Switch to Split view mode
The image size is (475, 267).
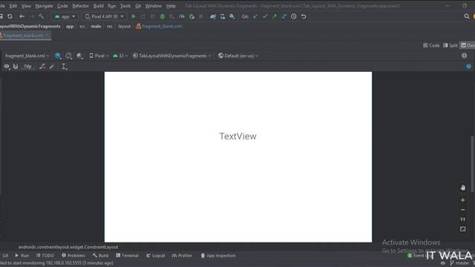pos(451,45)
